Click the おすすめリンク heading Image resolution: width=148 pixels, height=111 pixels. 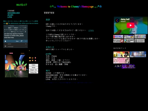[x=120, y=48]
